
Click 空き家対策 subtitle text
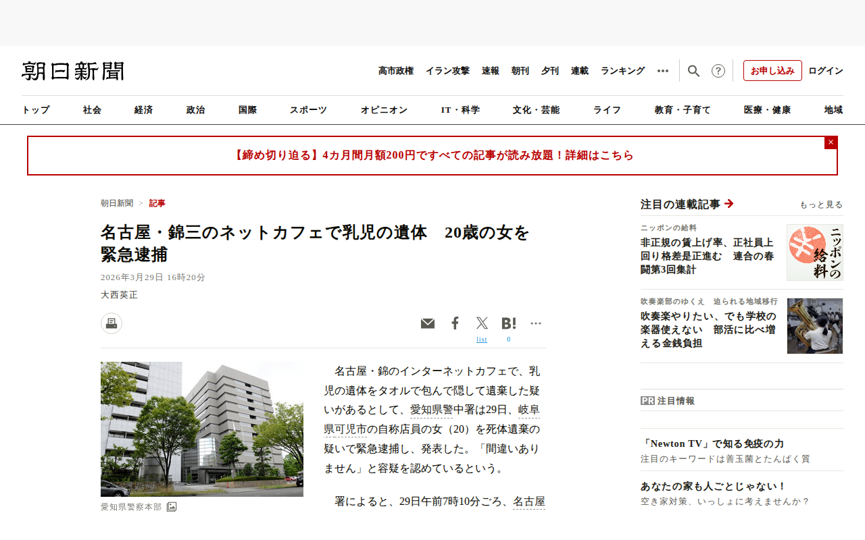[725, 502]
